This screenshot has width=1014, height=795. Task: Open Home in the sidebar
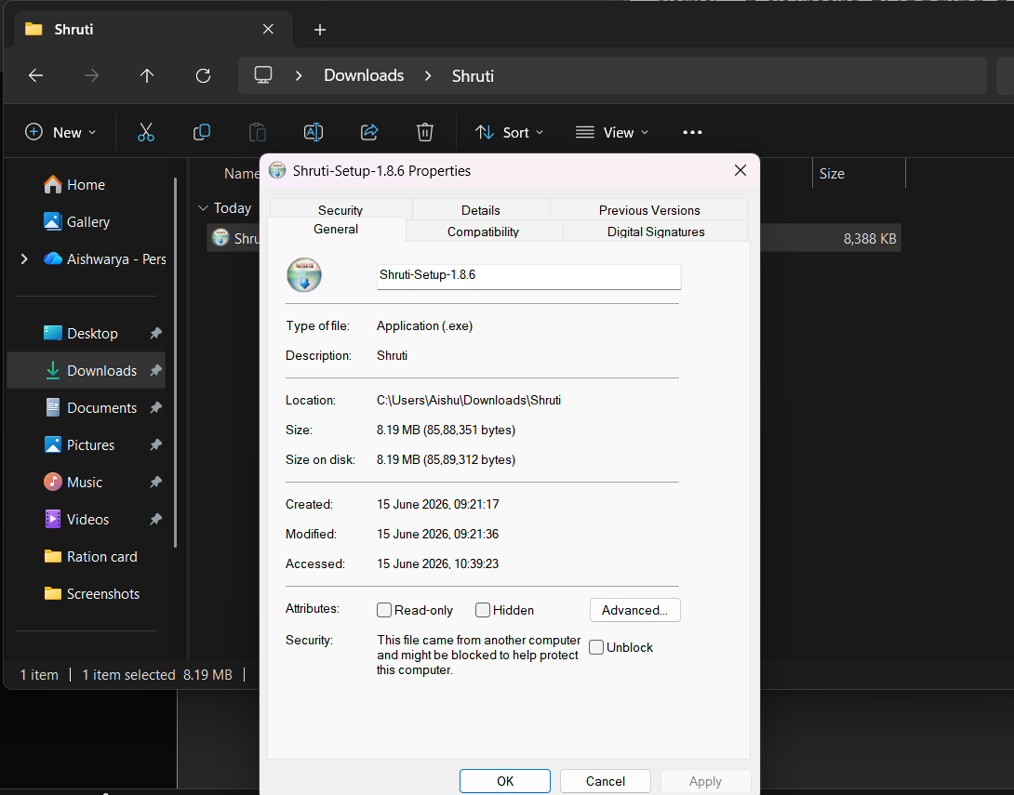point(74,185)
